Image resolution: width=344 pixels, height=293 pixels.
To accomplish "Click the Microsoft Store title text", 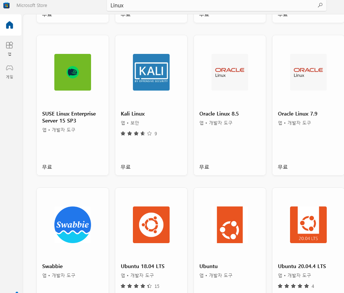I will (32, 5).
